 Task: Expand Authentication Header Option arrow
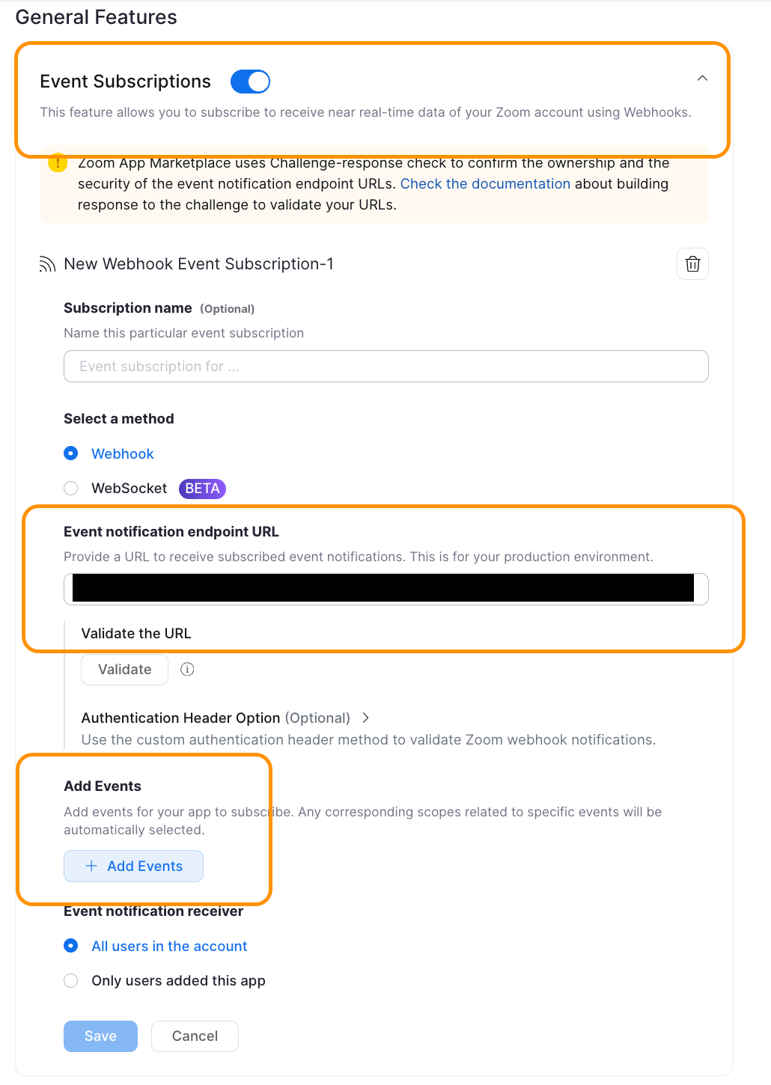365,718
